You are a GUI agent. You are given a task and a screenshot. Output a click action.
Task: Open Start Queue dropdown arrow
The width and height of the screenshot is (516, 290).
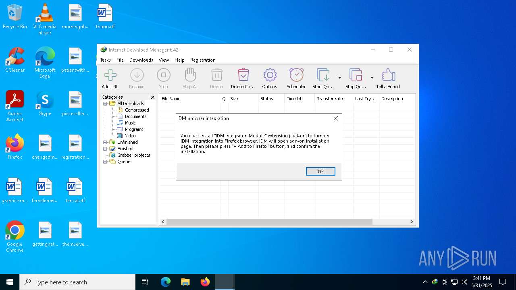[x=339, y=78]
